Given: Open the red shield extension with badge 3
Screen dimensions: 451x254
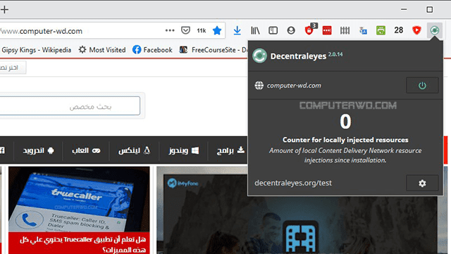Looking at the screenshot, I should point(310,30).
